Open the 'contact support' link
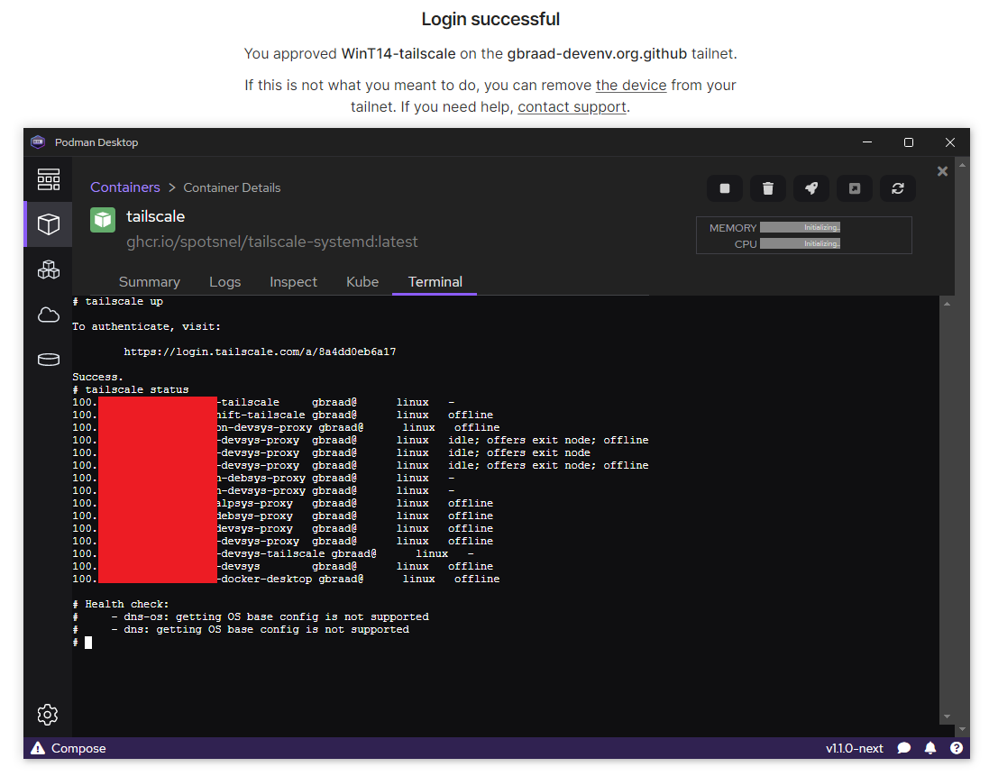The width and height of the screenshot is (989, 776). coord(572,107)
